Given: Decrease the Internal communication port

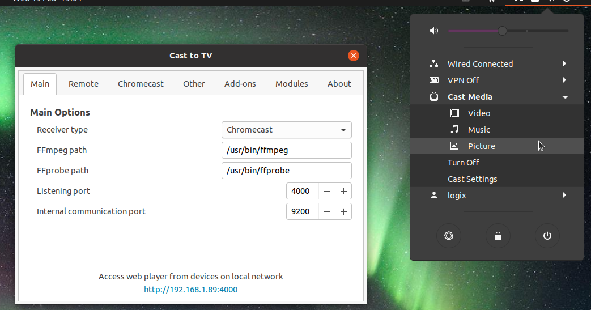Looking at the screenshot, I should (327, 211).
